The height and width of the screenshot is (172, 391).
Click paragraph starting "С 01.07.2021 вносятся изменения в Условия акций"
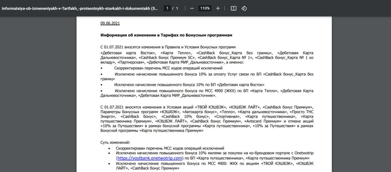click(207, 119)
